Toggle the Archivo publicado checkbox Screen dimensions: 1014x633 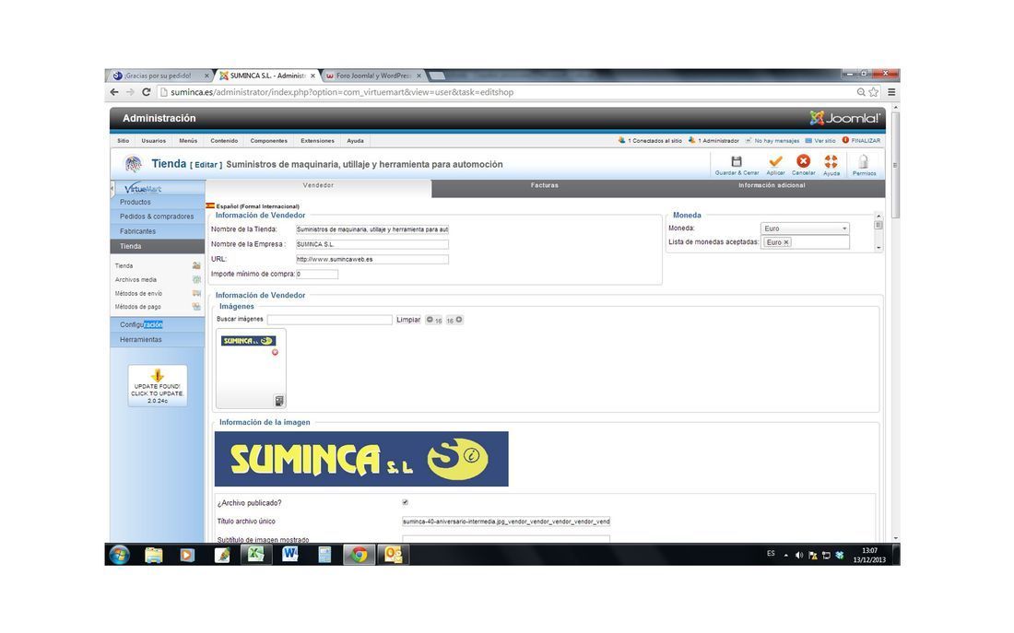406,502
